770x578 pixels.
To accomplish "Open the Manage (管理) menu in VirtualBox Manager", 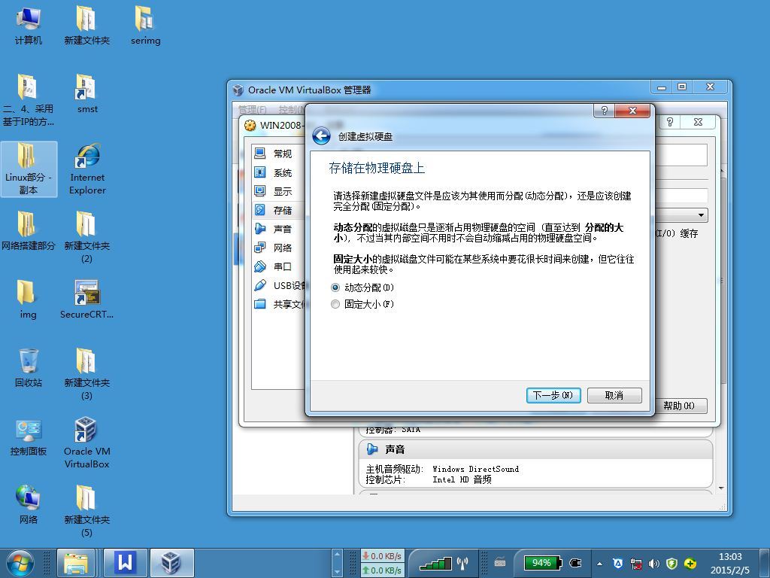I will click(x=253, y=109).
